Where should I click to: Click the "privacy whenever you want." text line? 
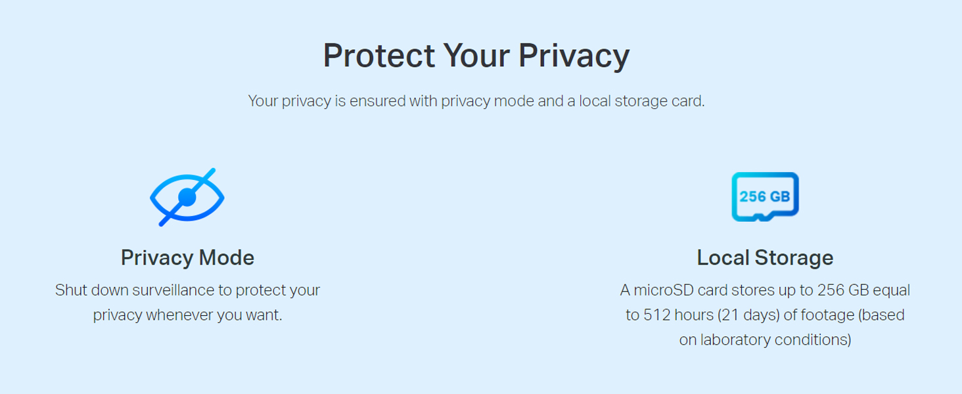[x=187, y=315]
